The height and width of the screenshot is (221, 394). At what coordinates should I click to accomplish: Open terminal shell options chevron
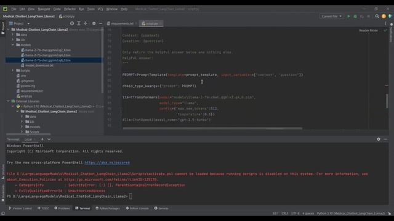click(49, 139)
